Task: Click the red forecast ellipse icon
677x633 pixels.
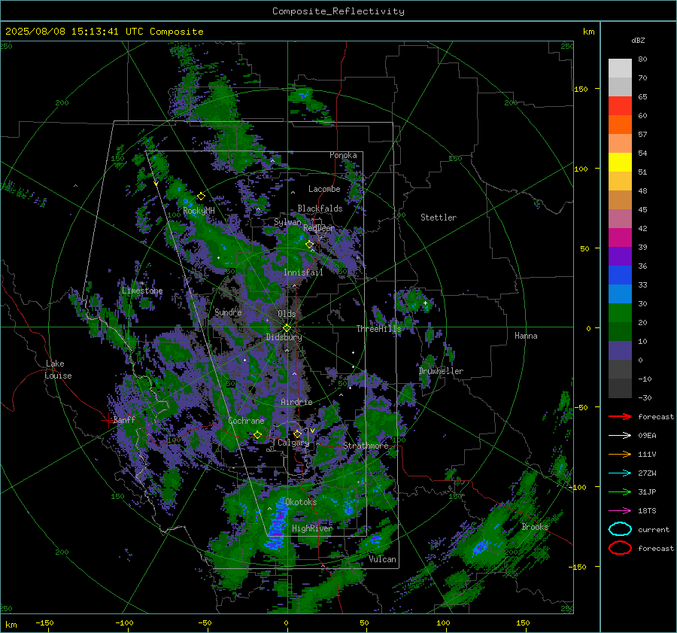Action: 620,548
